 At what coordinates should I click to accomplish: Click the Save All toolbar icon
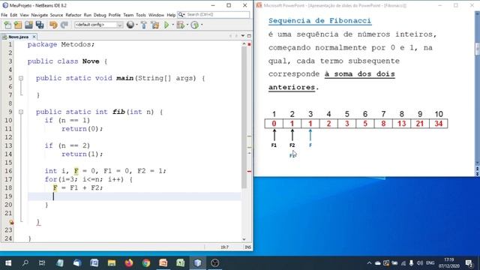click(40, 25)
